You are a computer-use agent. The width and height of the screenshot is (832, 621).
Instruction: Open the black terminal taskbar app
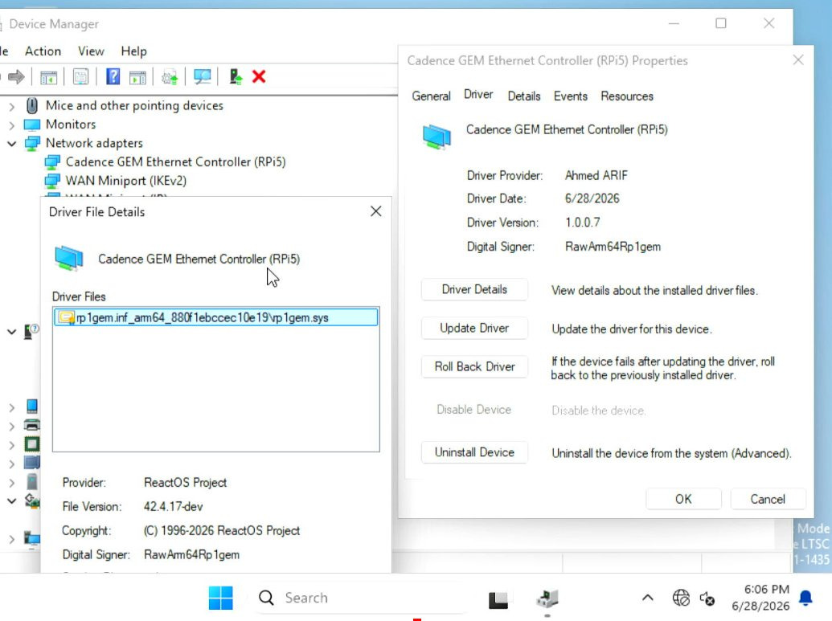point(498,599)
